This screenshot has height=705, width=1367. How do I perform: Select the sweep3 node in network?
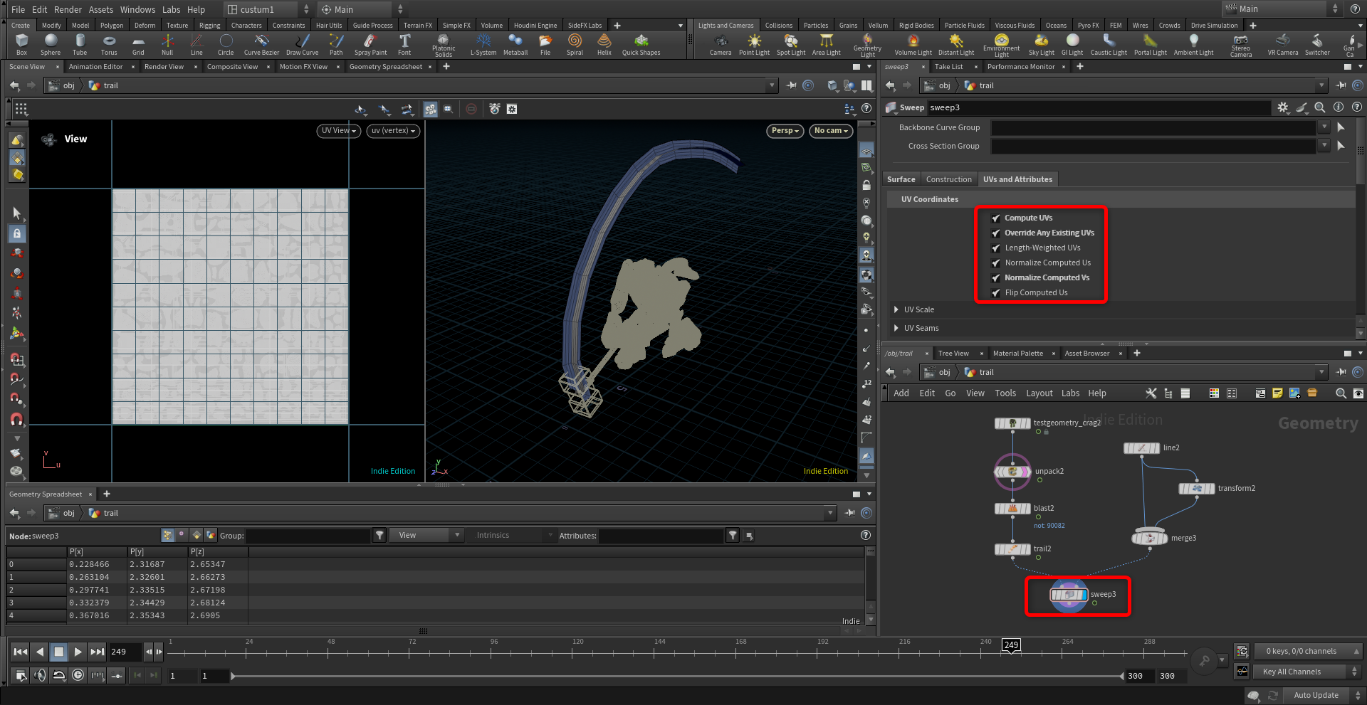(1069, 595)
